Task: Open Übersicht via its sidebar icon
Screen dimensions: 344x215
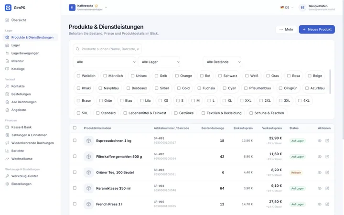Action: pos(7,20)
